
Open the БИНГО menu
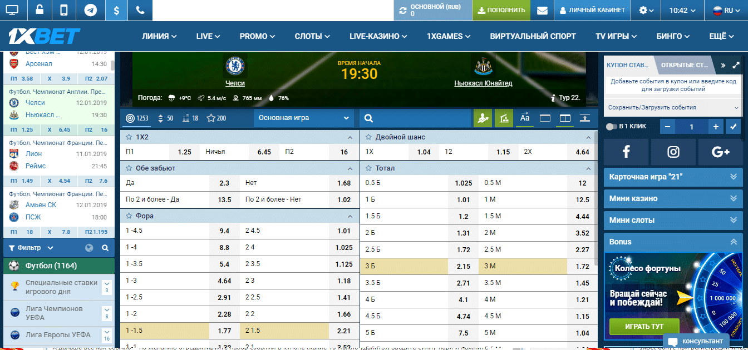(673, 36)
